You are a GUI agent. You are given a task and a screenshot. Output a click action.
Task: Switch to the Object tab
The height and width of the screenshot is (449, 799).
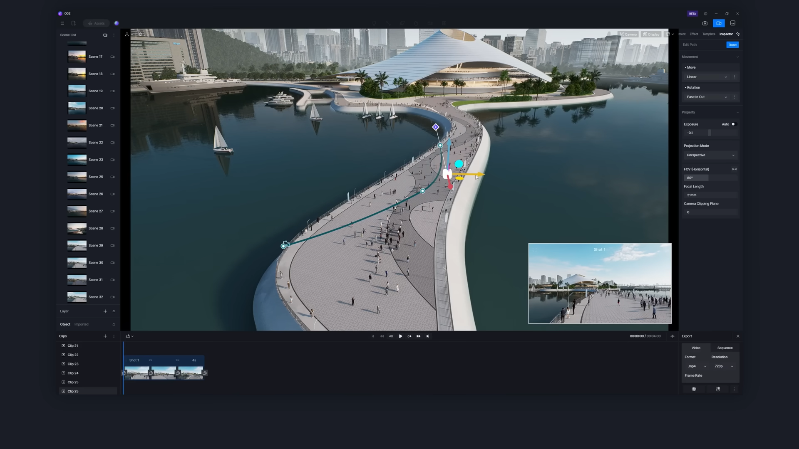65,324
